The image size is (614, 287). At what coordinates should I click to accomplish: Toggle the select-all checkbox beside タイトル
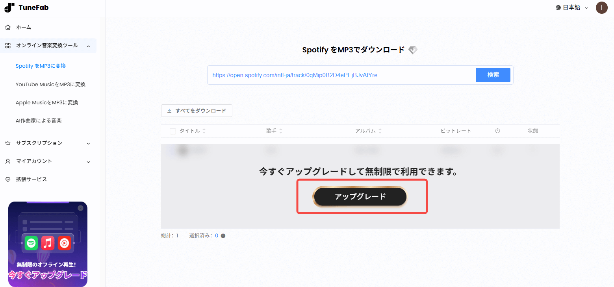coord(173,131)
